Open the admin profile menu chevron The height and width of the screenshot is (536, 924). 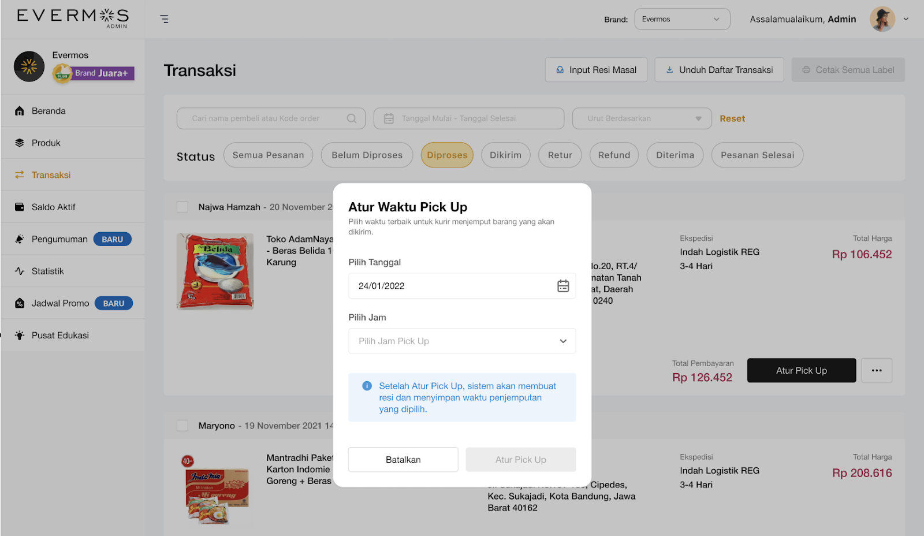click(x=906, y=18)
